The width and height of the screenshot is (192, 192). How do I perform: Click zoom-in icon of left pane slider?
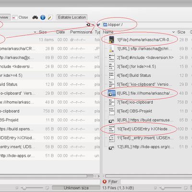[x=47, y=188]
